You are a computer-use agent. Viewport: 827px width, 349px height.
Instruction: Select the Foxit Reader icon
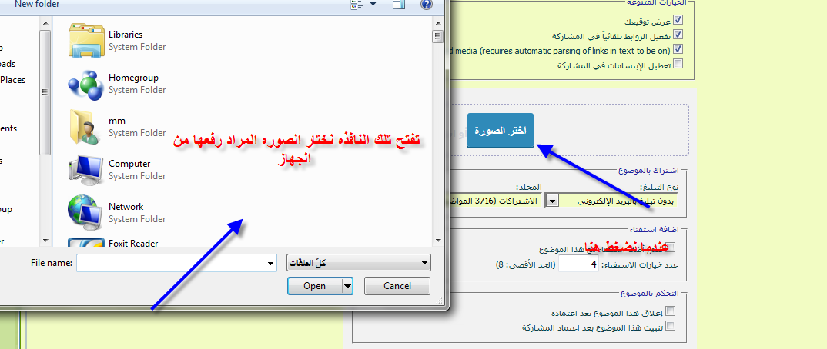coord(85,243)
